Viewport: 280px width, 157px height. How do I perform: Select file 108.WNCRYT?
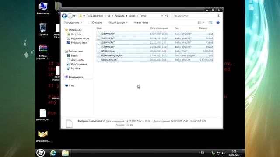coord(155,43)
